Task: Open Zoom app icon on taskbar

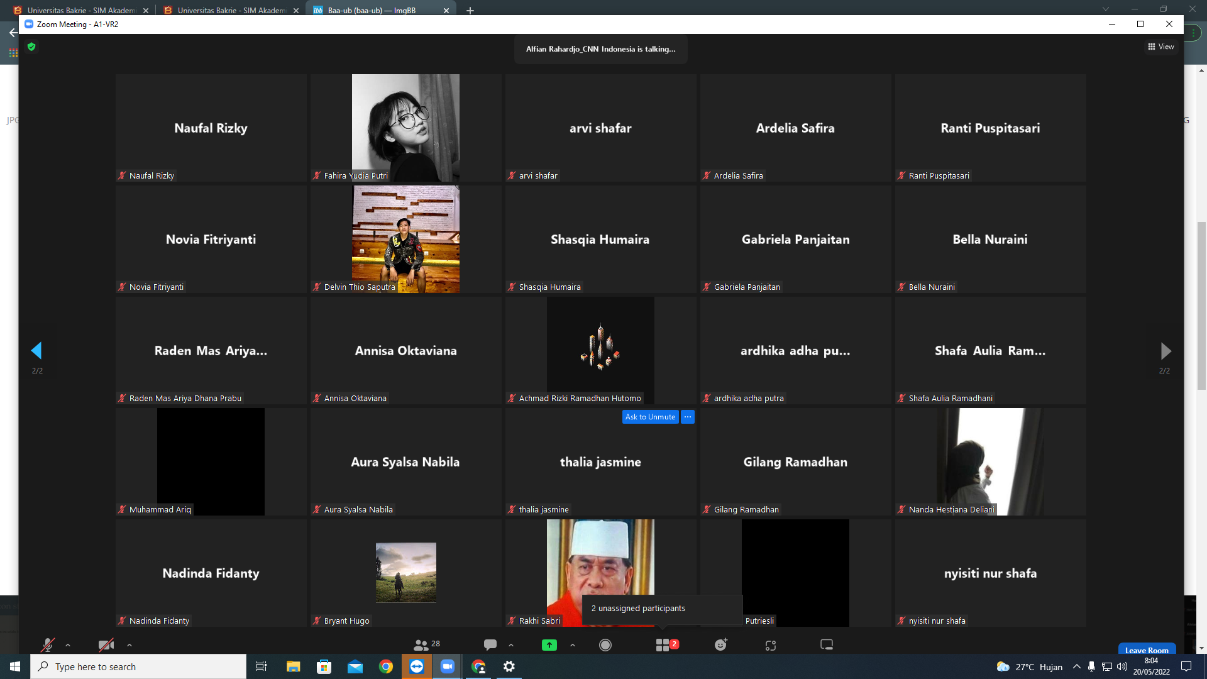Action: pos(448,666)
